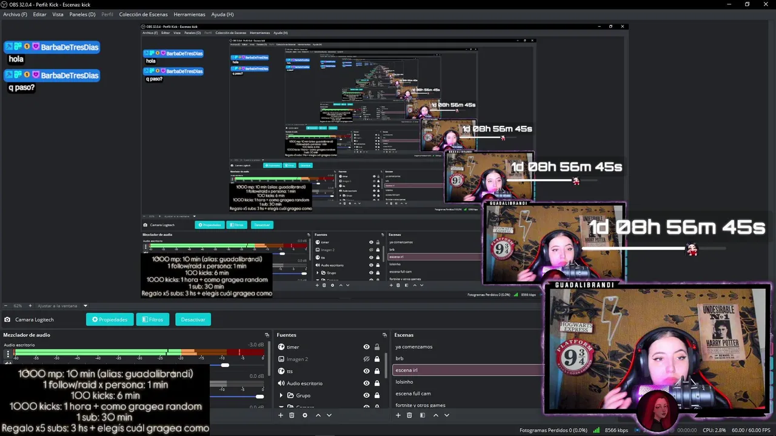The image size is (776, 436).
Task: Click the Audio escritorio level meter
Action: pyautogui.click(x=139, y=352)
